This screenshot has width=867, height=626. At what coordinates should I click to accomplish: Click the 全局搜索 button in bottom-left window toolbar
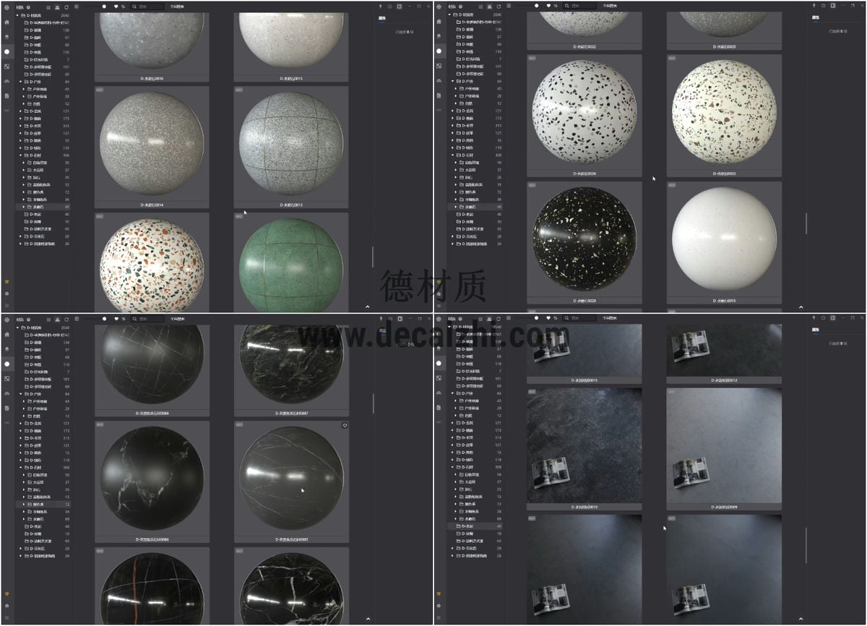178,318
